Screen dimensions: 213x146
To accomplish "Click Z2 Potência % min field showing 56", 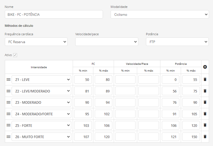I will [x=171, y=91].
